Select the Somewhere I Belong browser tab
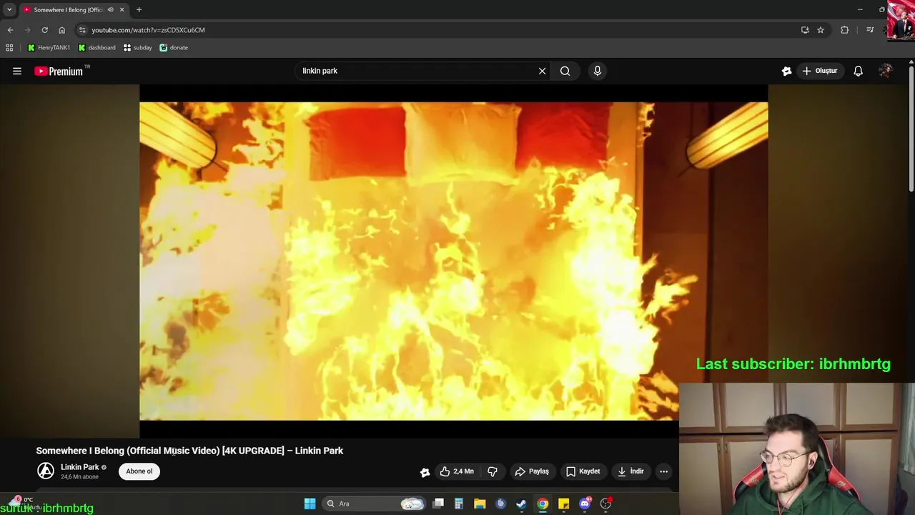915x515 pixels. [x=69, y=9]
